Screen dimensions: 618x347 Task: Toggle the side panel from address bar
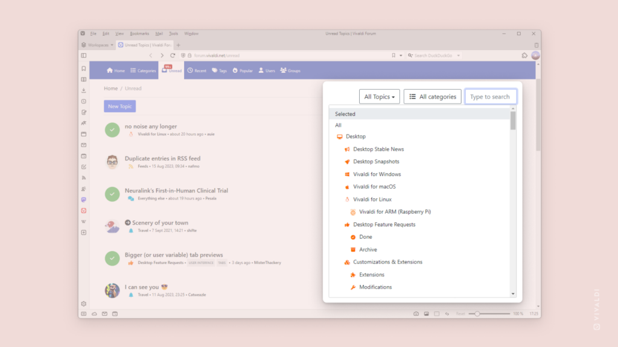click(83, 55)
